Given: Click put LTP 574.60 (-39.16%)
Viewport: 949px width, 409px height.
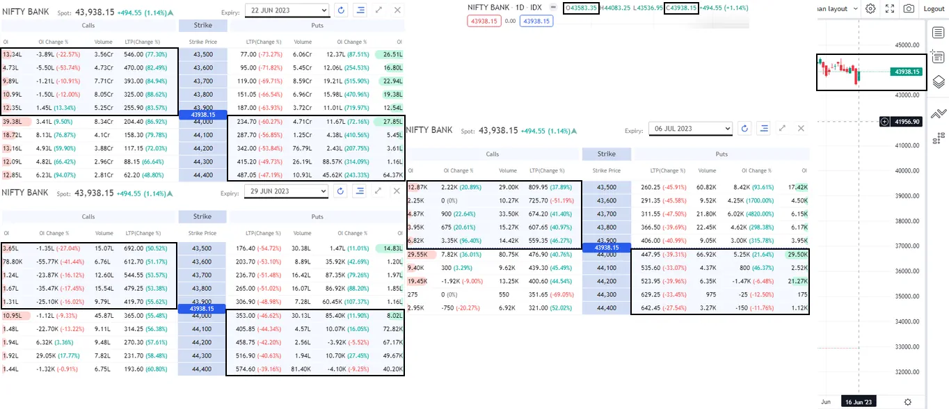Looking at the screenshot, I should pyautogui.click(x=260, y=370).
